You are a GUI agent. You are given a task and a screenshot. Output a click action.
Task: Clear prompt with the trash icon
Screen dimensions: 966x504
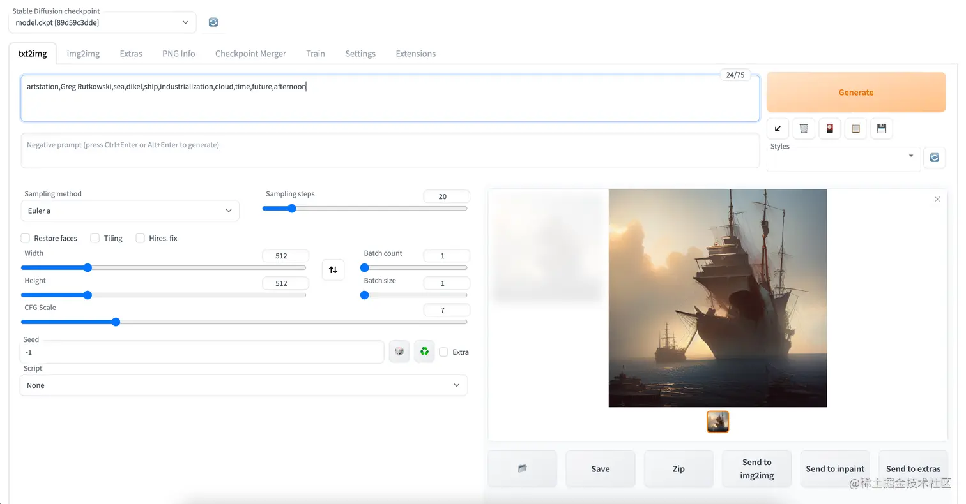click(x=804, y=128)
